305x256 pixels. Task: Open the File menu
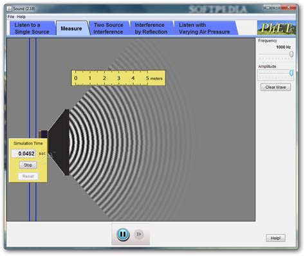[x=11, y=17]
